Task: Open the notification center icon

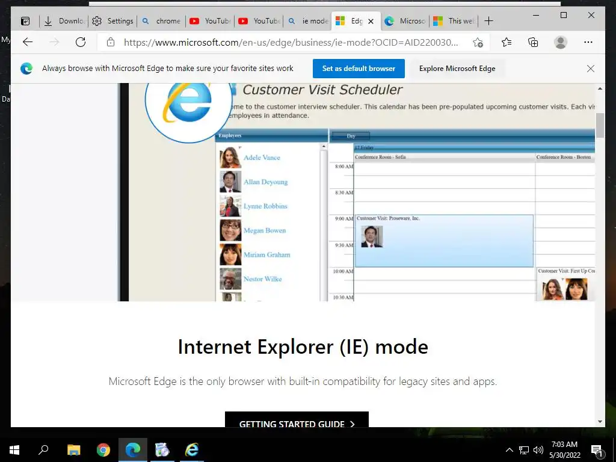Action: point(597,450)
